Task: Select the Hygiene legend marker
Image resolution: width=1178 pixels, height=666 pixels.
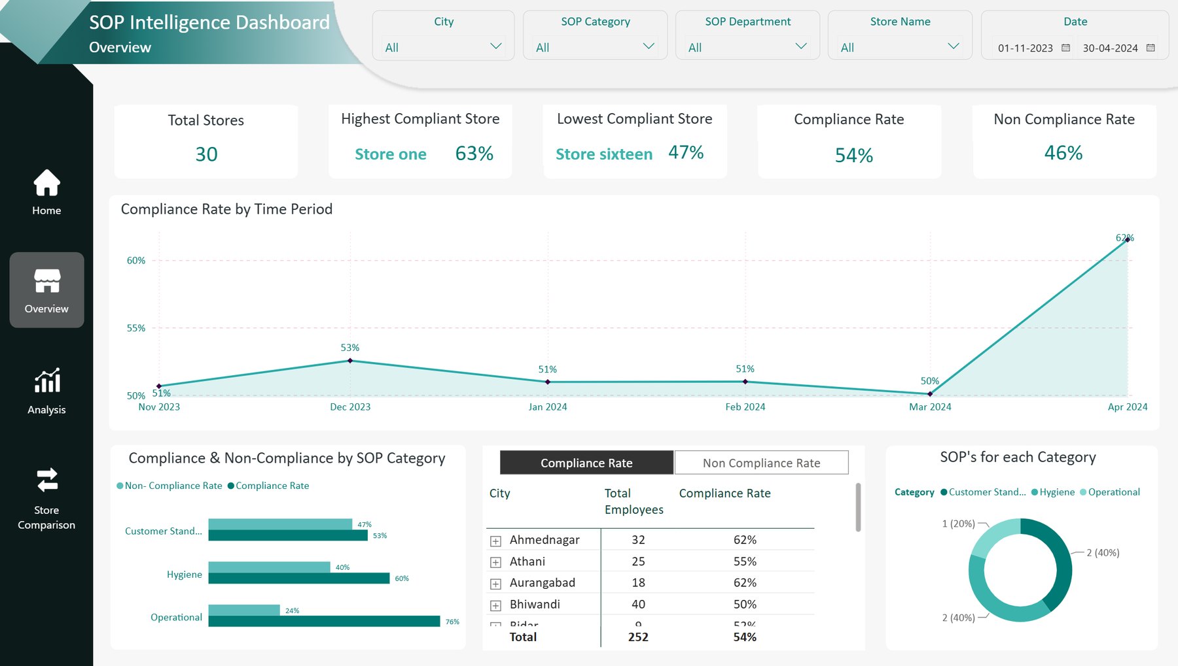Action: (x=1035, y=492)
